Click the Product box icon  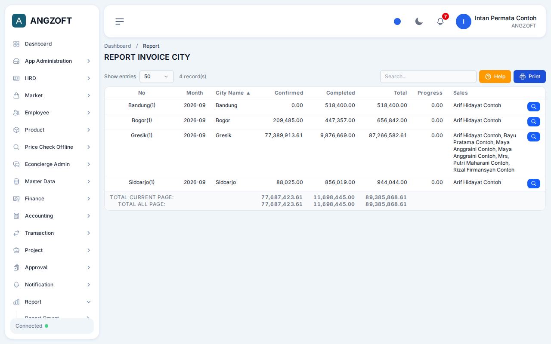pyautogui.click(x=16, y=130)
